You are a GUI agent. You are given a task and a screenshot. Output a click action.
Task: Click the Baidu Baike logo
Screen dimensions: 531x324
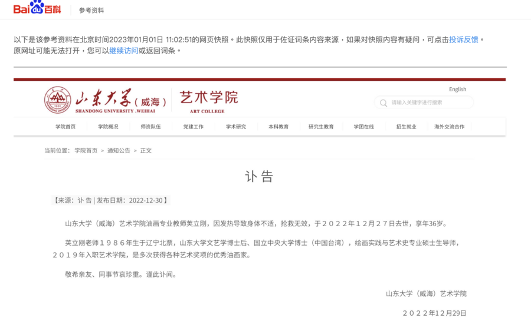click(37, 9)
